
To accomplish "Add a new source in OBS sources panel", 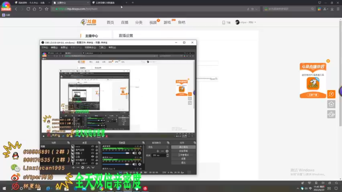I will (73, 168).
